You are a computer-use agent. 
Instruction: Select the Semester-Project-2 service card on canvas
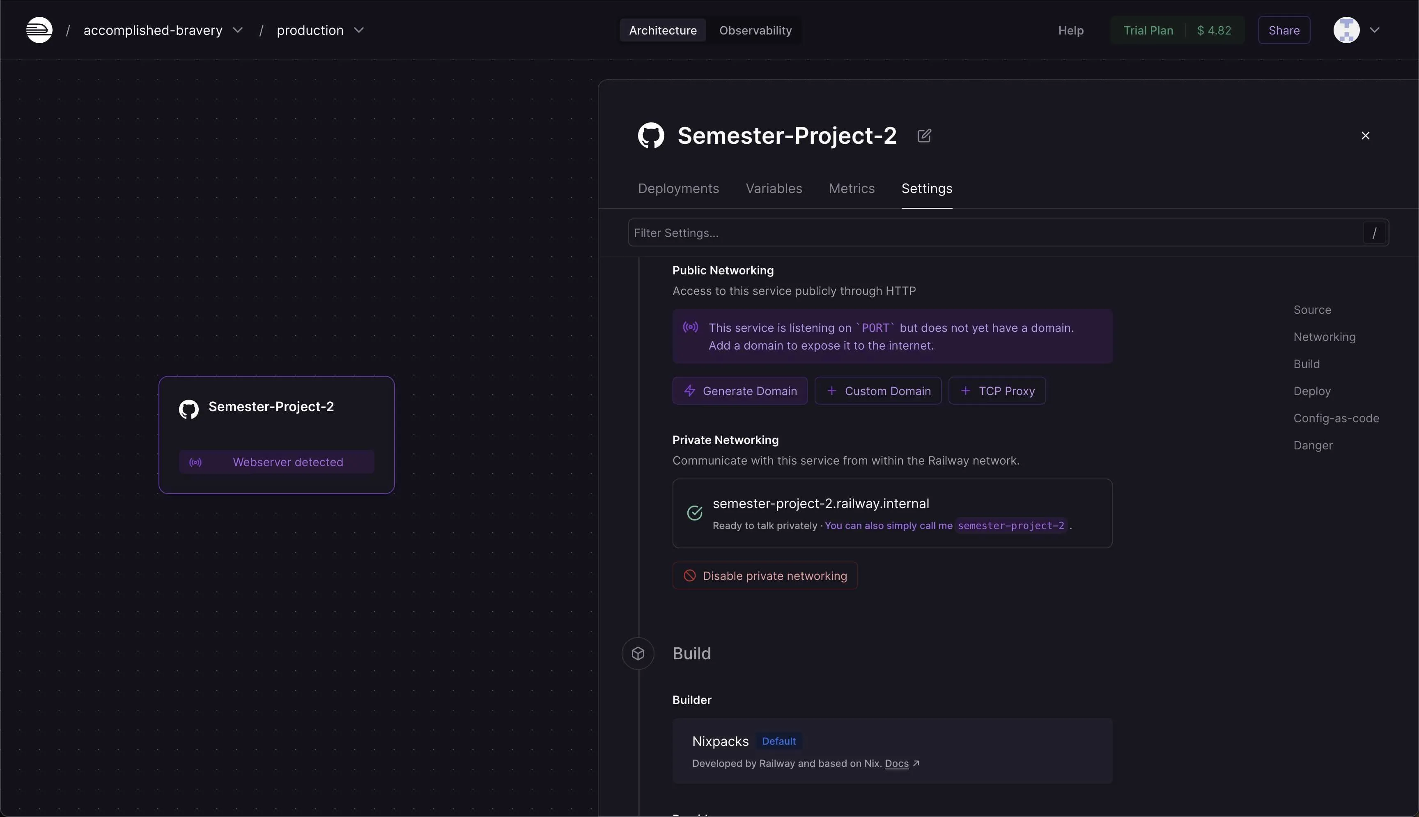[276, 435]
